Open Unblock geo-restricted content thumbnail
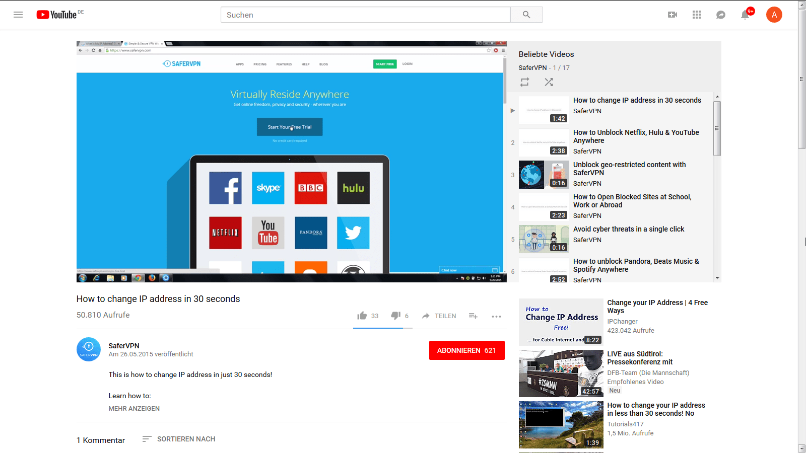Screen dimensions: 806x453 pyautogui.click(x=544, y=175)
